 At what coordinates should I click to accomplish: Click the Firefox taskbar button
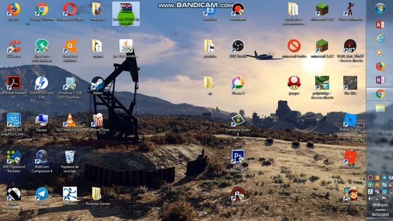pyautogui.click(x=380, y=66)
